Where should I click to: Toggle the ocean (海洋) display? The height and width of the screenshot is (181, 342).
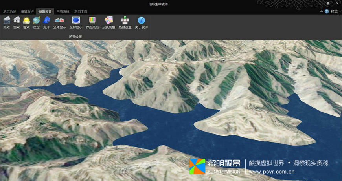coord(46,22)
